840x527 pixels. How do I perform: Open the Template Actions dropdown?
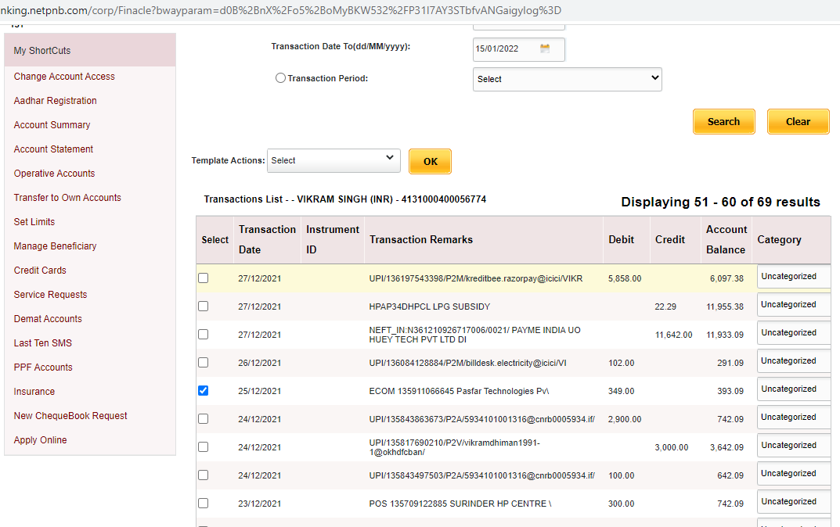click(333, 160)
